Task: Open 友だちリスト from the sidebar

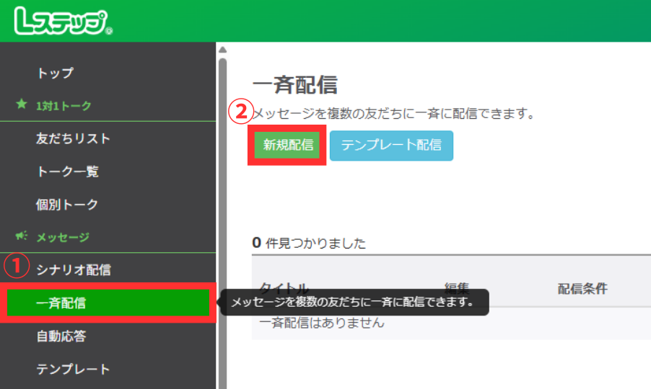Action: (73, 138)
